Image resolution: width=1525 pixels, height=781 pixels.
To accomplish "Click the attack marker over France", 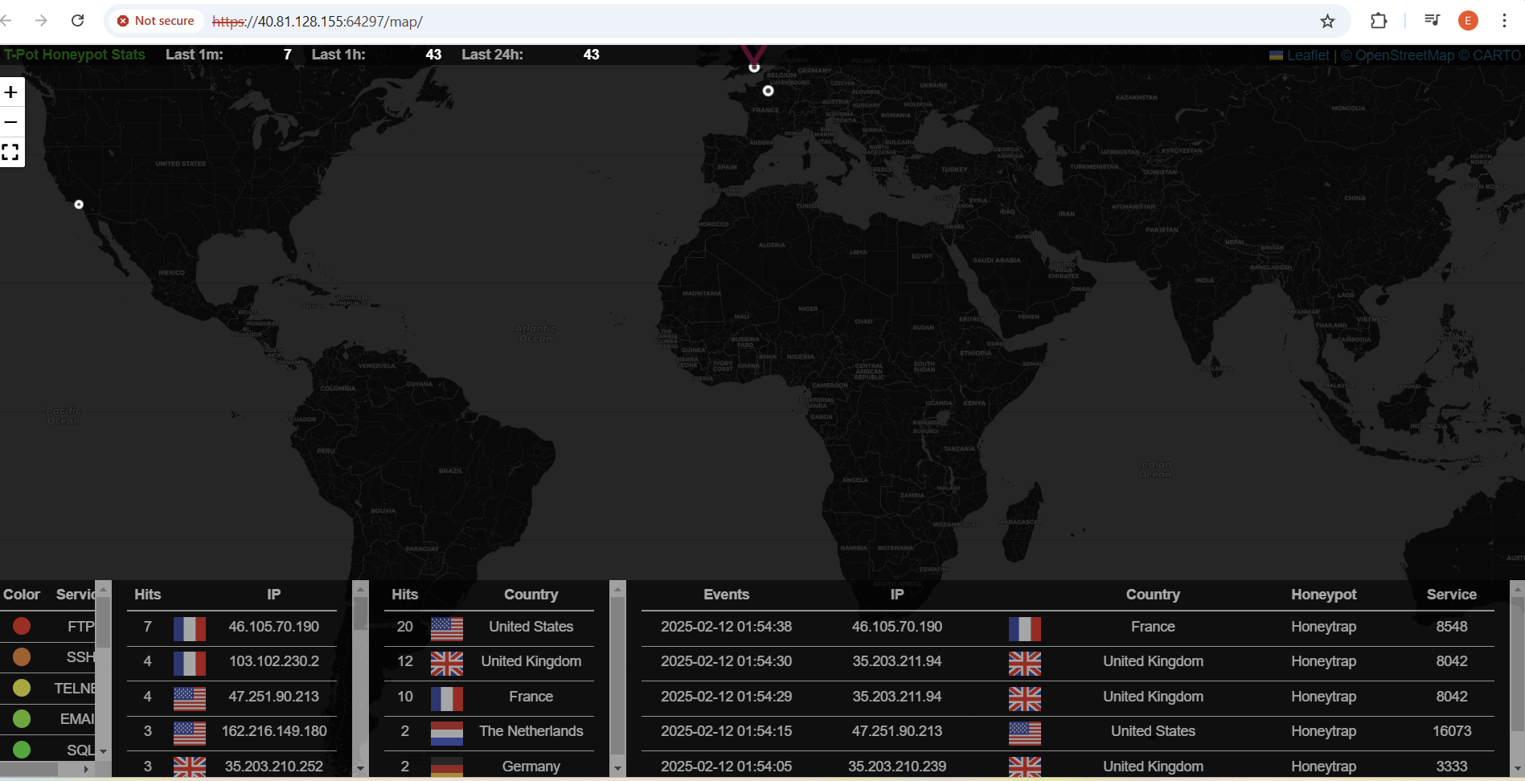I will [769, 91].
